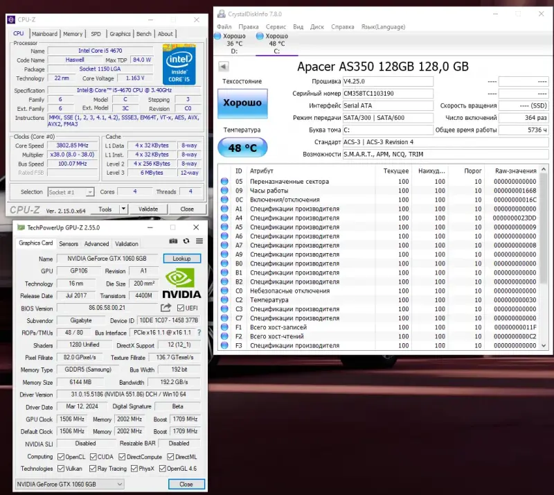Screen dimensions: 554x495
Task: Click the GPU-Z screenshot camera icon
Action: tap(173, 241)
